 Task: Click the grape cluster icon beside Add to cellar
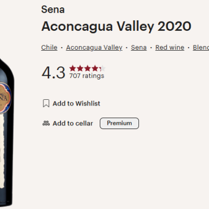point(46,123)
